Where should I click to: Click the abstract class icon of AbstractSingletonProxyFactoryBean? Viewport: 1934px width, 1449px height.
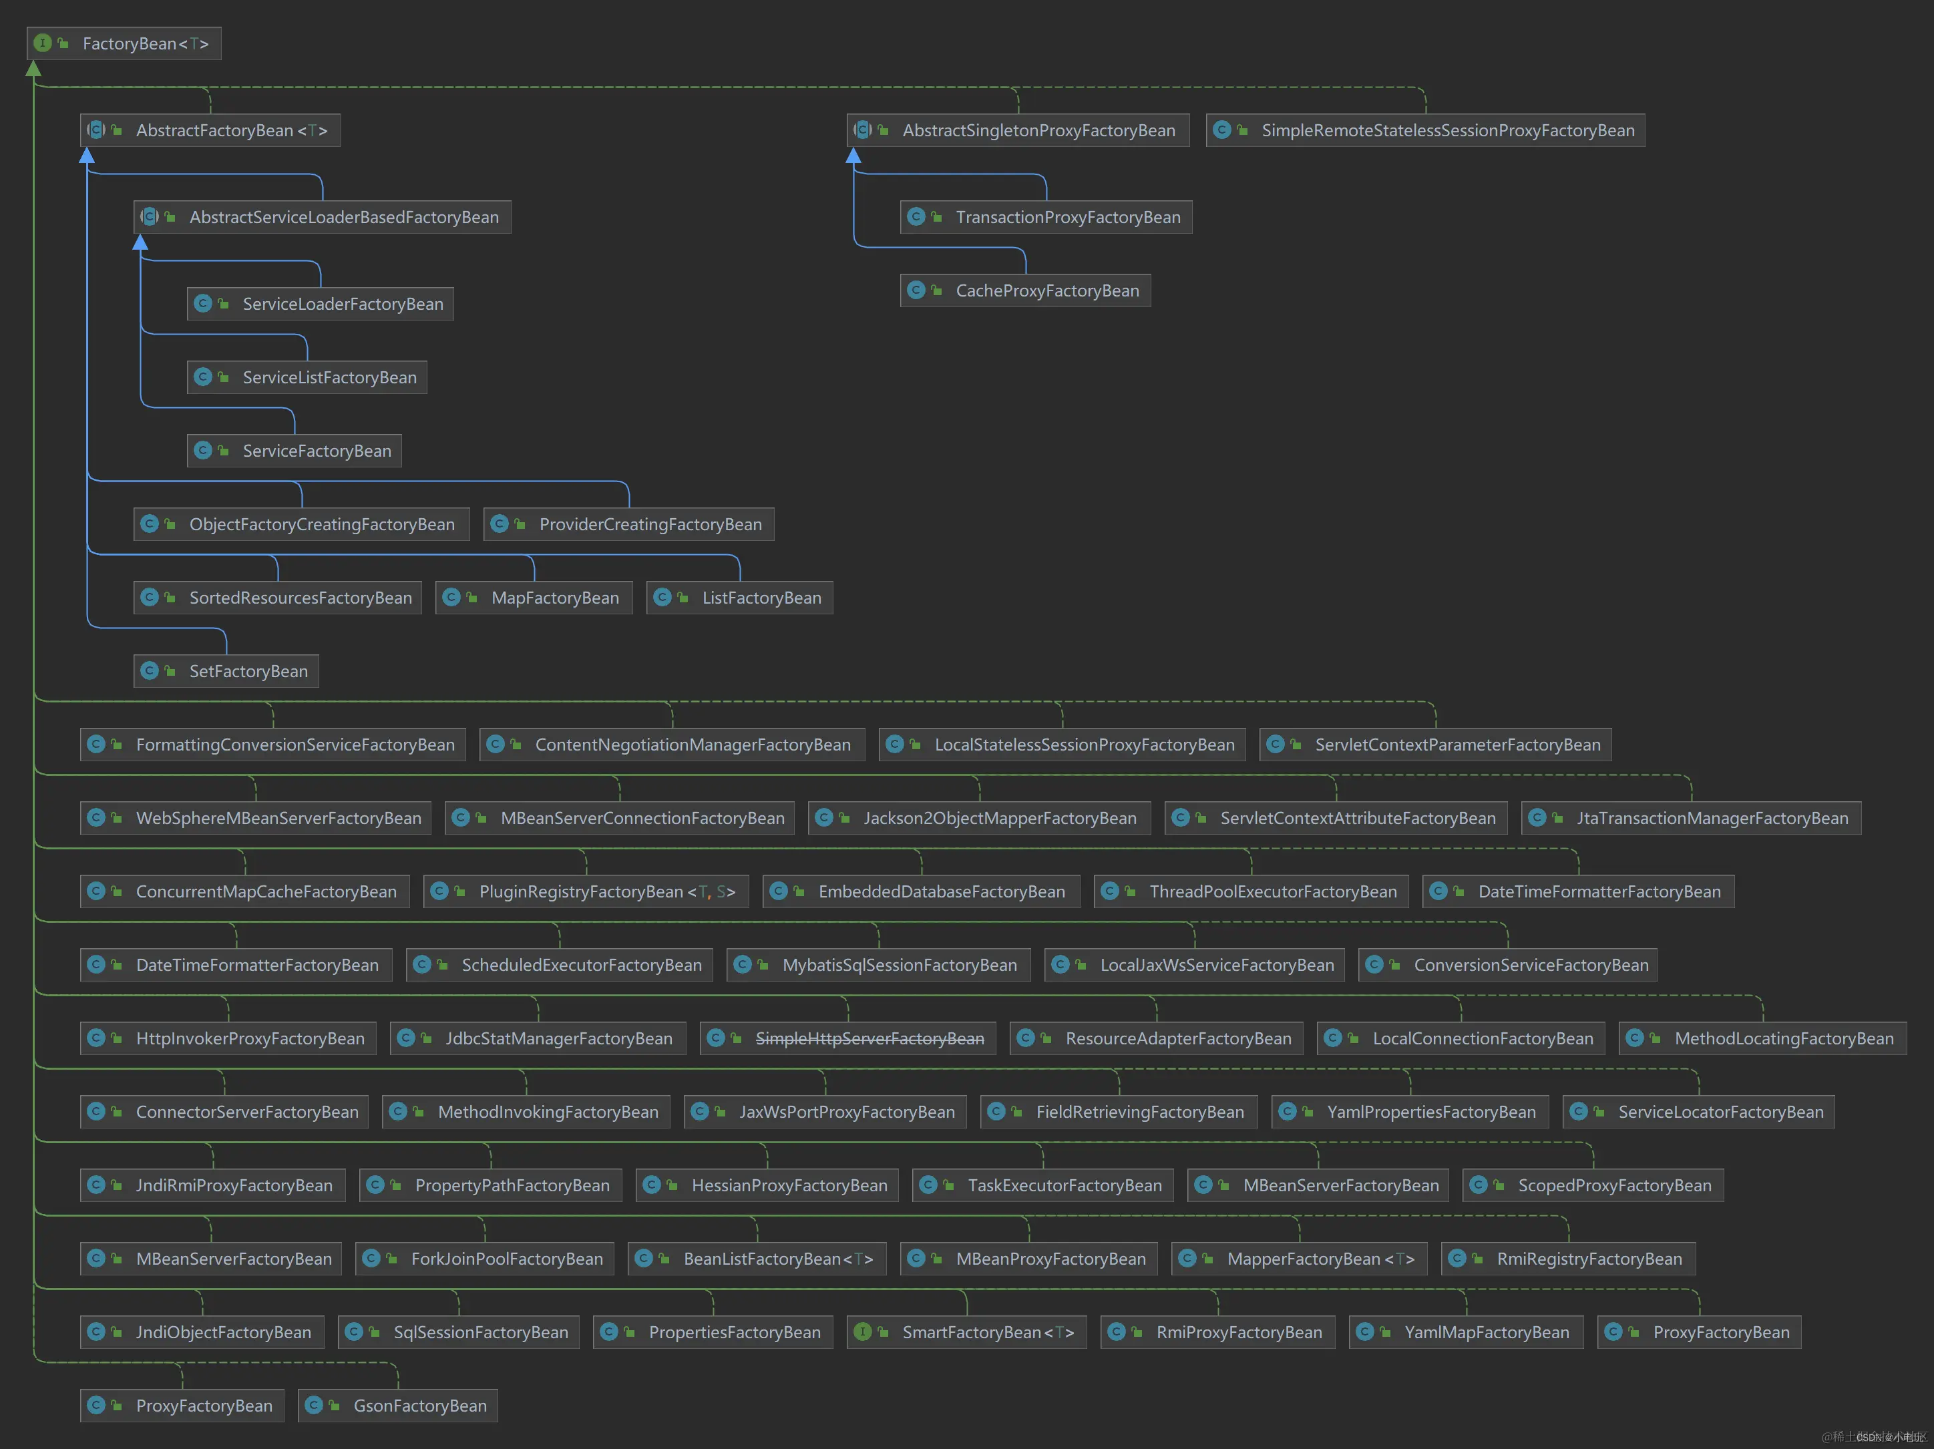[x=863, y=130]
